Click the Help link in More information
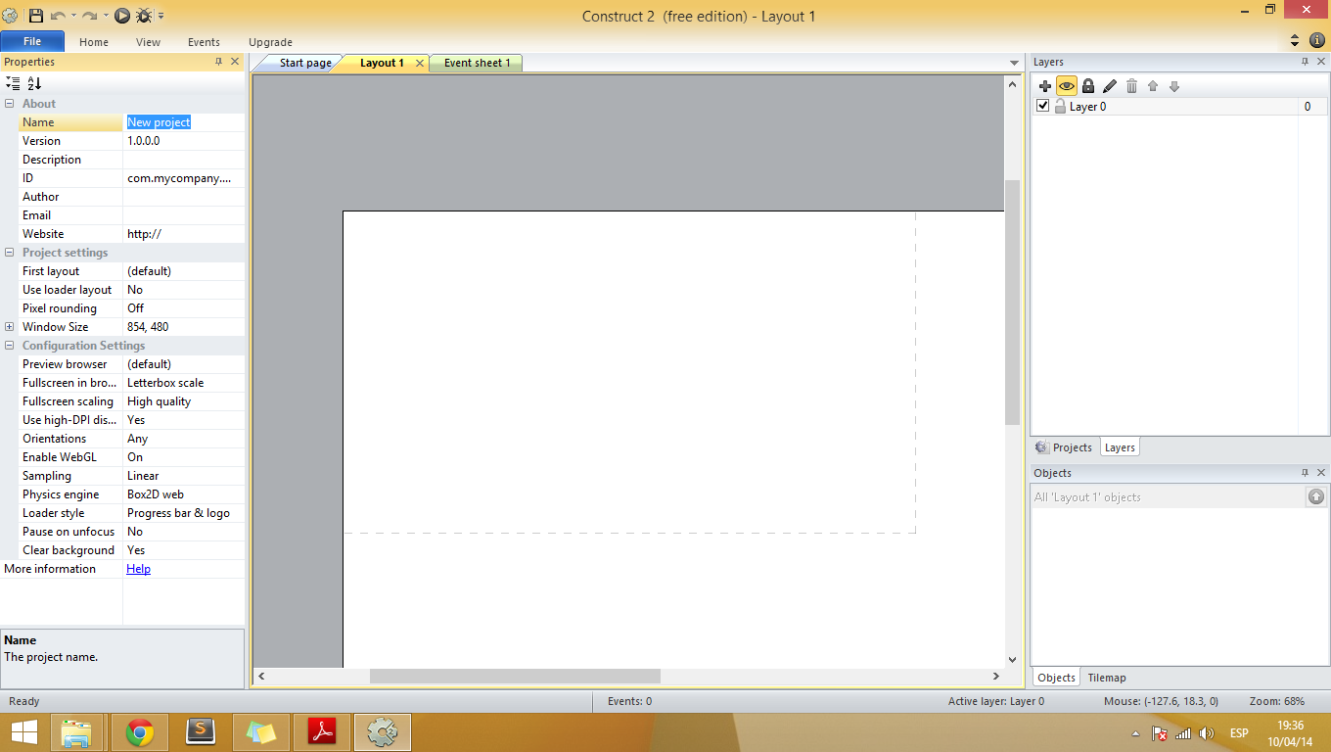 138,569
